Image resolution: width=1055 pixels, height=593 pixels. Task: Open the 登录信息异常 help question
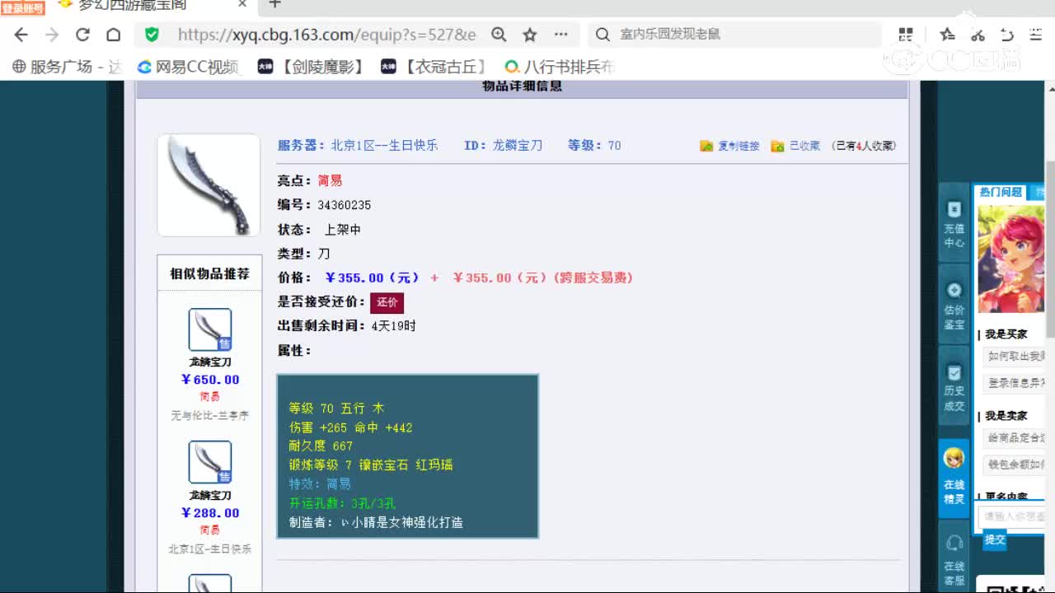[x=1015, y=383]
